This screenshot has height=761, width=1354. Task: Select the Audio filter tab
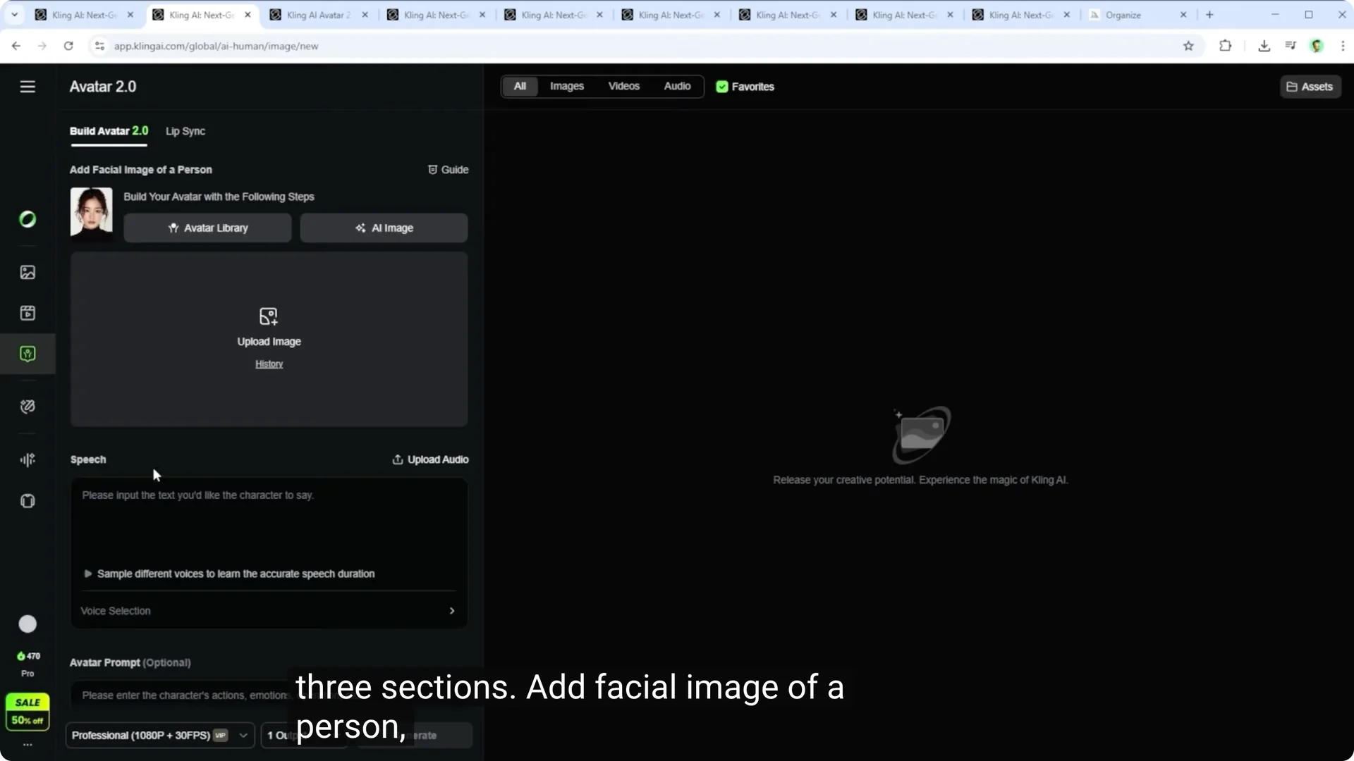click(x=677, y=86)
